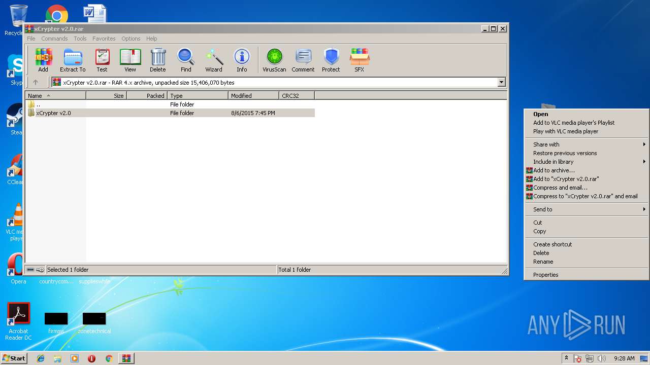Open the Recycle Bin
Viewport: 650px width, 365px height.
(x=15, y=20)
